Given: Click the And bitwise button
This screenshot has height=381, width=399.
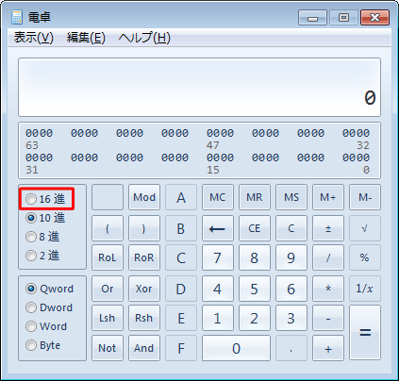Looking at the screenshot, I should coord(144,348).
